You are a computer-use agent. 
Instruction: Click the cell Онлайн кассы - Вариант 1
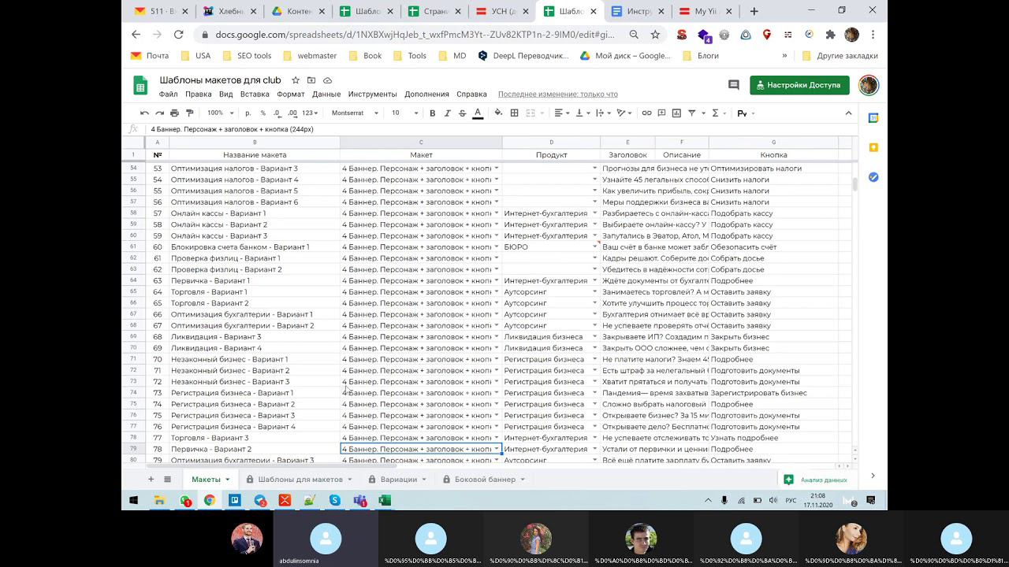click(x=255, y=213)
